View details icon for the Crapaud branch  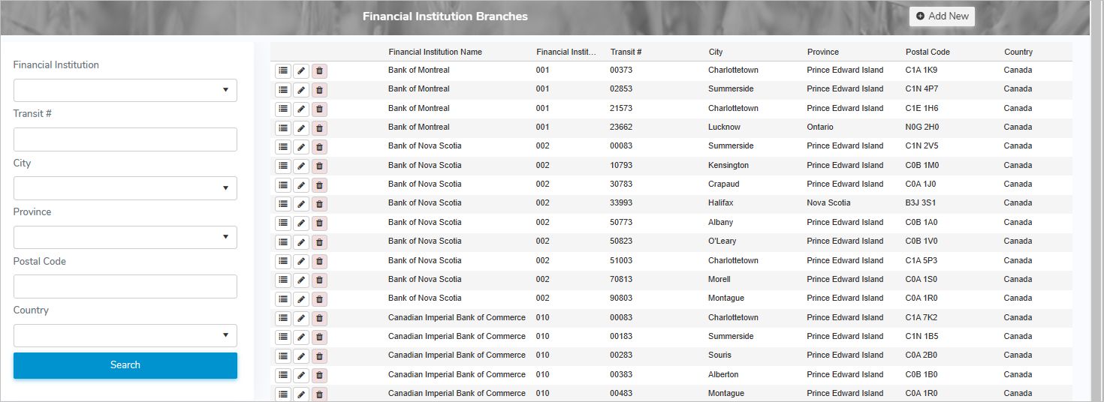tap(283, 185)
